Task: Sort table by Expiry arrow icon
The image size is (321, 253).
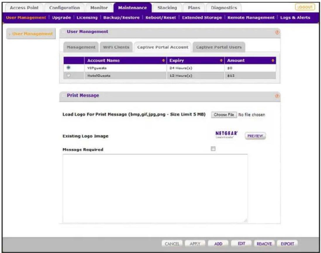Action: pos(221,61)
